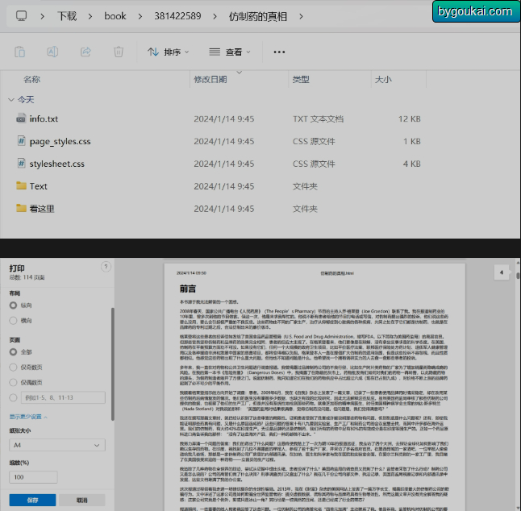Open the three-dot more options menu
521x511 pixels.
[x=279, y=52]
